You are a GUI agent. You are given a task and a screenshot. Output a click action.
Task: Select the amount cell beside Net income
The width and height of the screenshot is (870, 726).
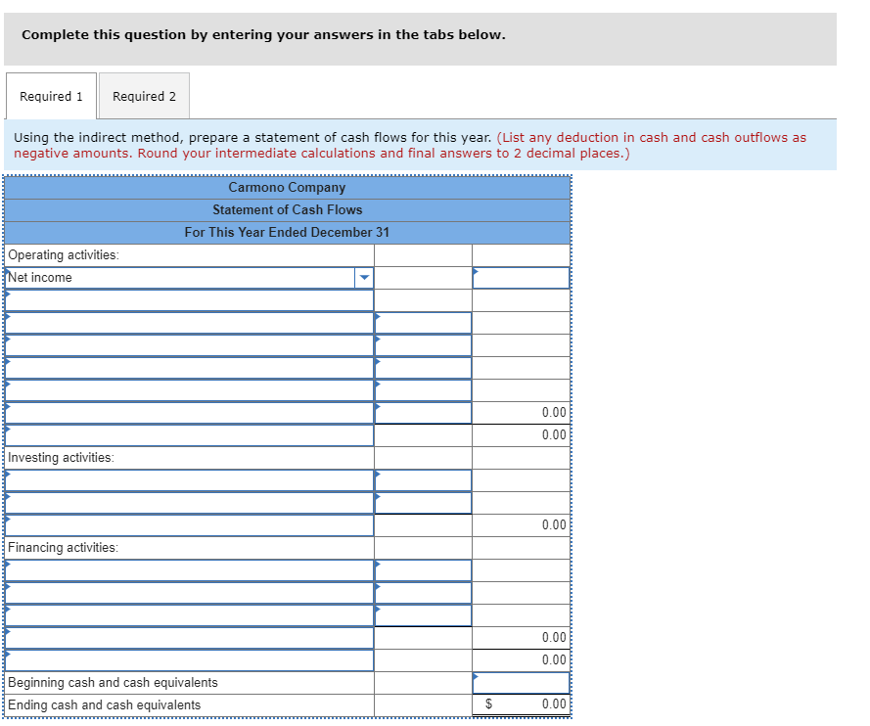tap(520, 277)
